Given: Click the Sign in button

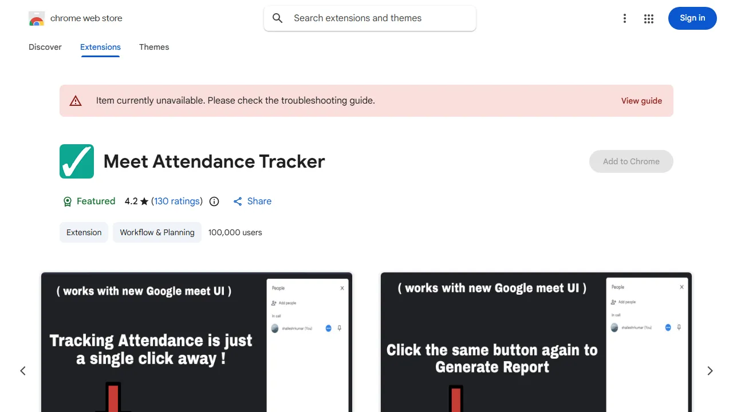Looking at the screenshot, I should tap(692, 18).
